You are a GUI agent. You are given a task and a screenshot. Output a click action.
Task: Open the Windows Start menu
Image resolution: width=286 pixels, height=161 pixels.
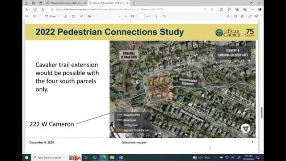[27, 157]
